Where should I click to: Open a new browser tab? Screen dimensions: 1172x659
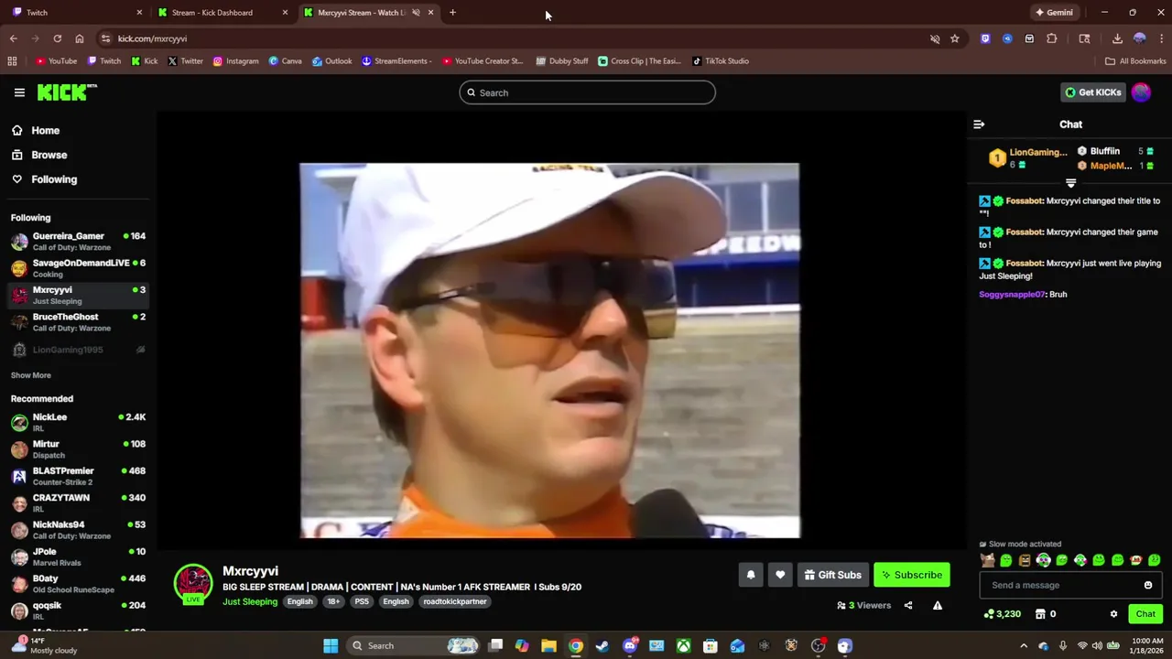[x=452, y=13]
